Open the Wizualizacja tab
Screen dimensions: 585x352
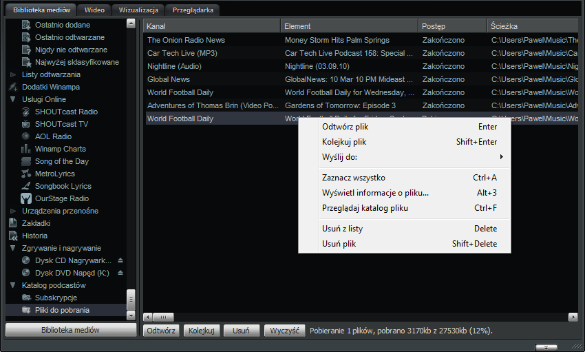click(x=138, y=10)
